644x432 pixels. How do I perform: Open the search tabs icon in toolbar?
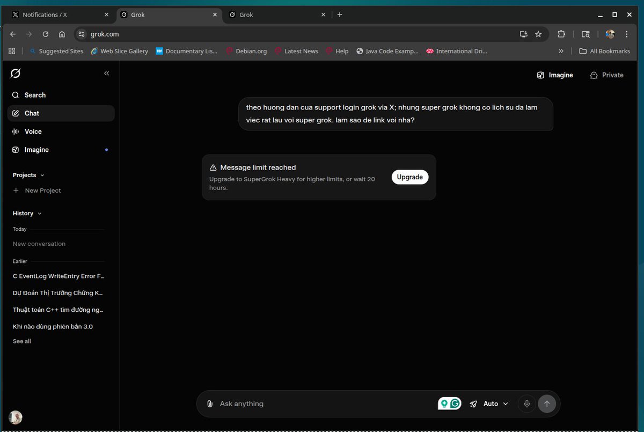[x=586, y=34]
